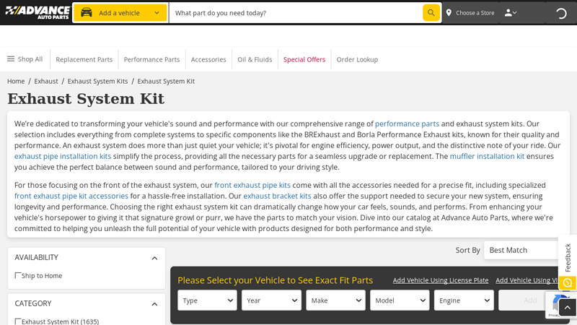Click the Advance Auto Parts logo

(38, 12)
